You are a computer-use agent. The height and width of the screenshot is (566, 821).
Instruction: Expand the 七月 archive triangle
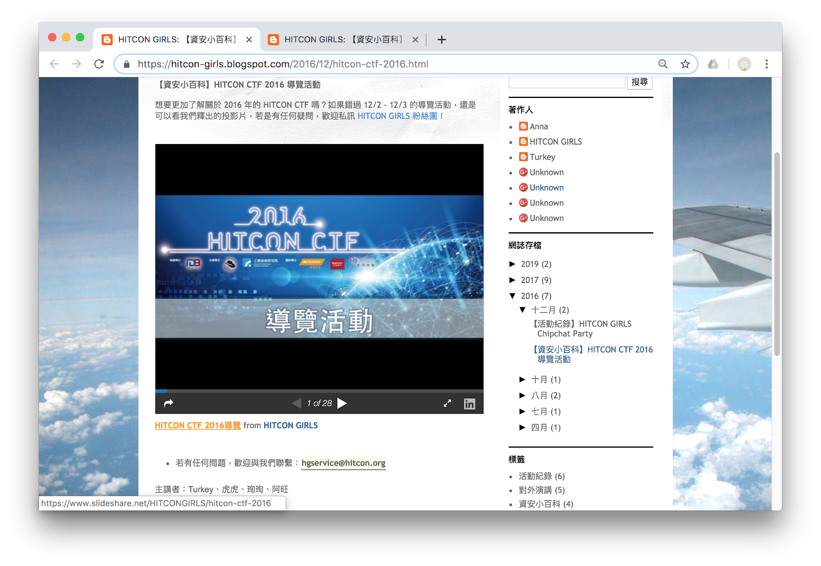[x=522, y=411]
